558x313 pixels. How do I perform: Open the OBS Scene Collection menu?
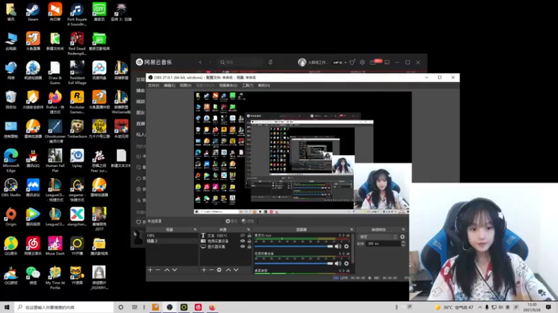point(228,86)
